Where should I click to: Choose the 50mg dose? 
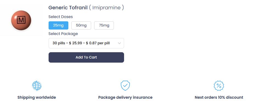coord(81,25)
